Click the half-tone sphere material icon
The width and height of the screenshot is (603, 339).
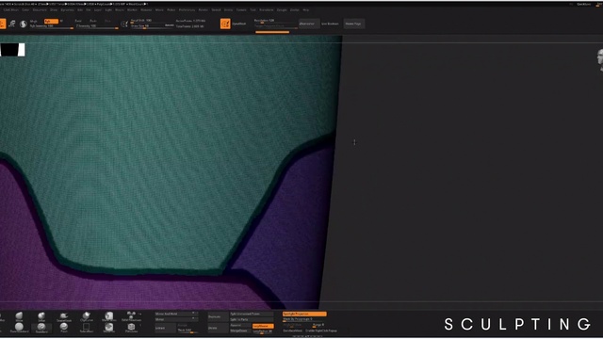click(24, 24)
